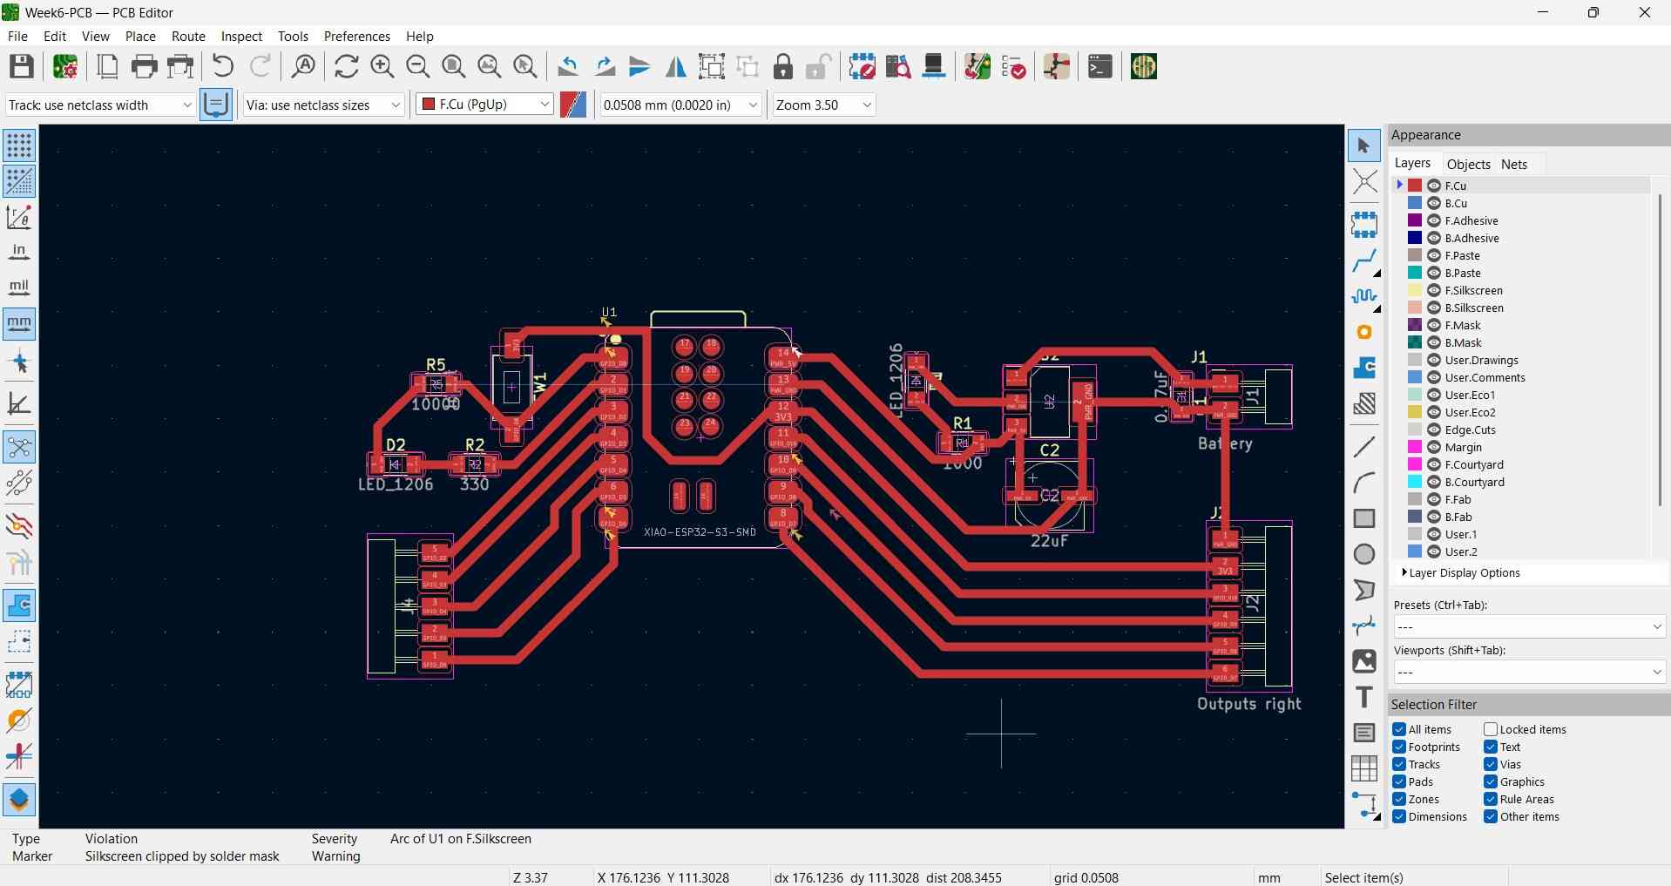The image size is (1671, 886).
Task: Open the Route menu
Action: point(187,36)
